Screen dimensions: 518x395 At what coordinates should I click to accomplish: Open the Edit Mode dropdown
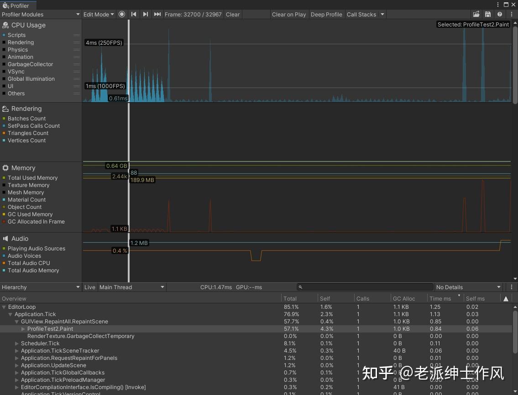[98, 14]
